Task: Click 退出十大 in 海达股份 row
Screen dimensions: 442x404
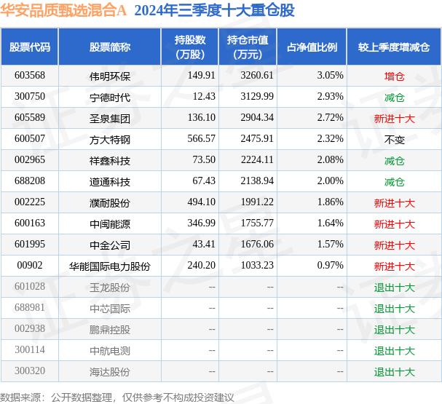Action: pyautogui.click(x=394, y=372)
